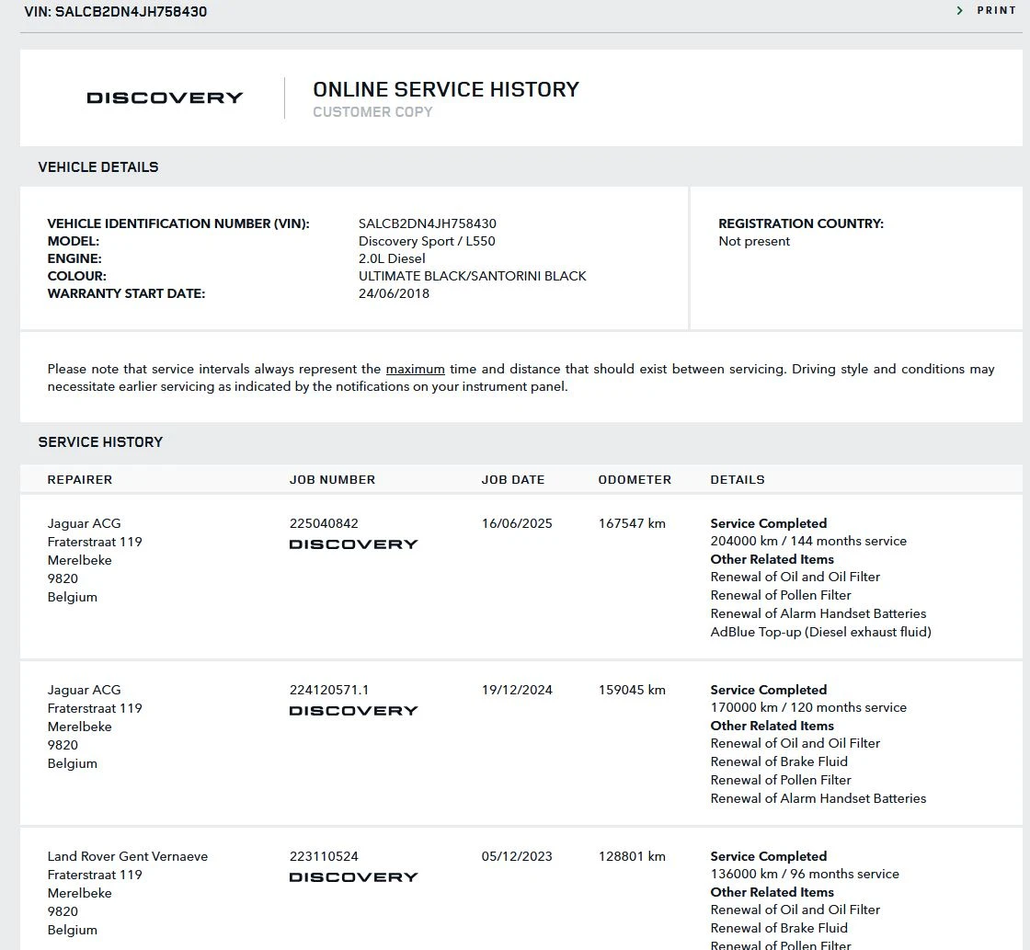The width and height of the screenshot is (1030, 950).
Task: Click job number 225040842
Action: coord(324,523)
